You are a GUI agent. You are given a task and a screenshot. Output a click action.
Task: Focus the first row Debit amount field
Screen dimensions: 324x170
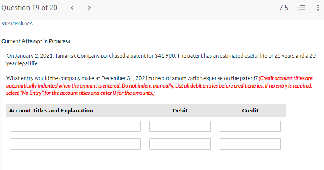click(180, 126)
